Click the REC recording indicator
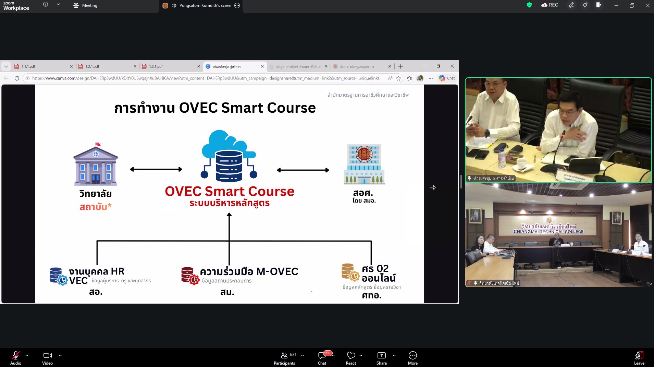The width and height of the screenshot is (654, 367). [x=550, y=5]
